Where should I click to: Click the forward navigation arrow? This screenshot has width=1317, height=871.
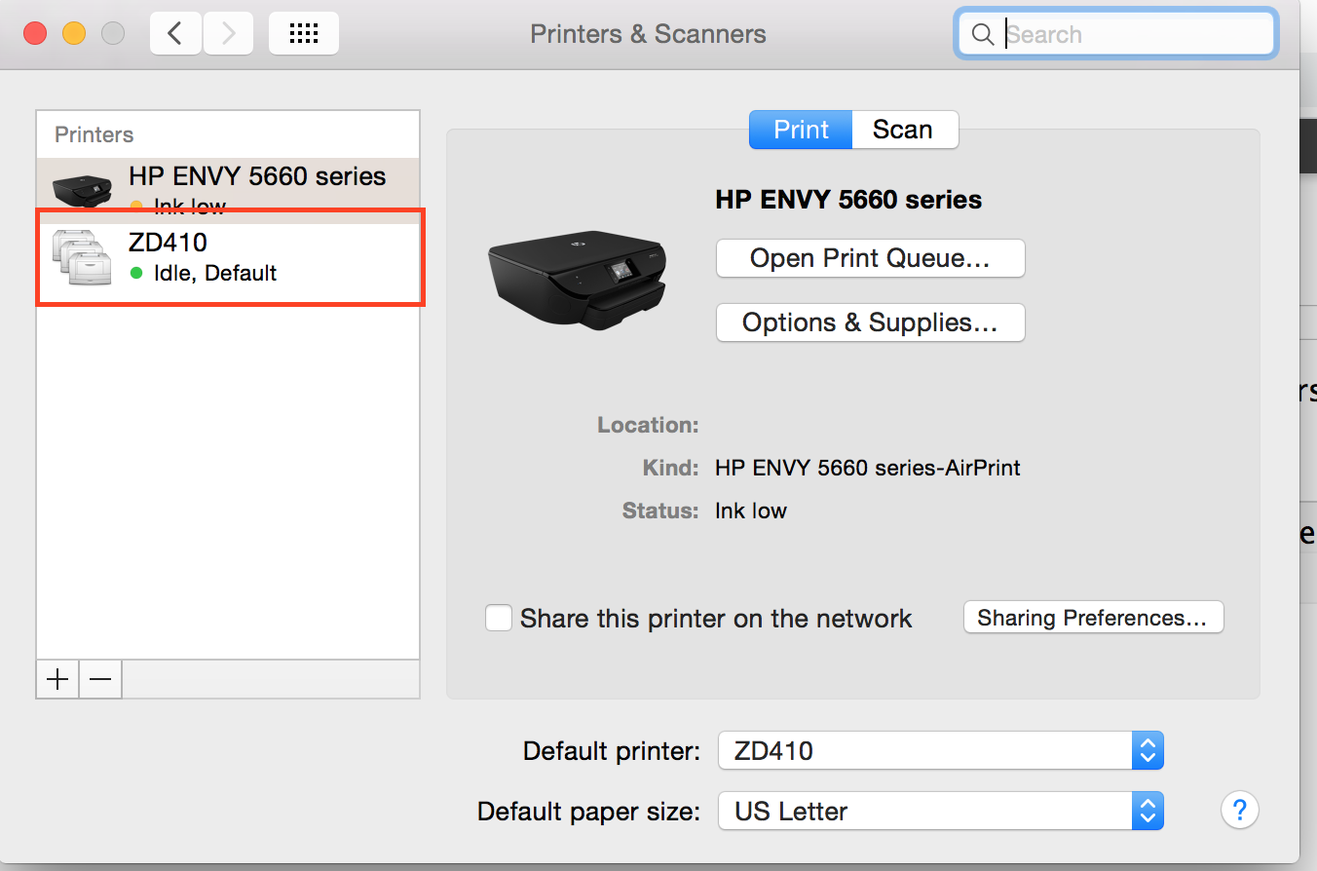click(228, 32)
